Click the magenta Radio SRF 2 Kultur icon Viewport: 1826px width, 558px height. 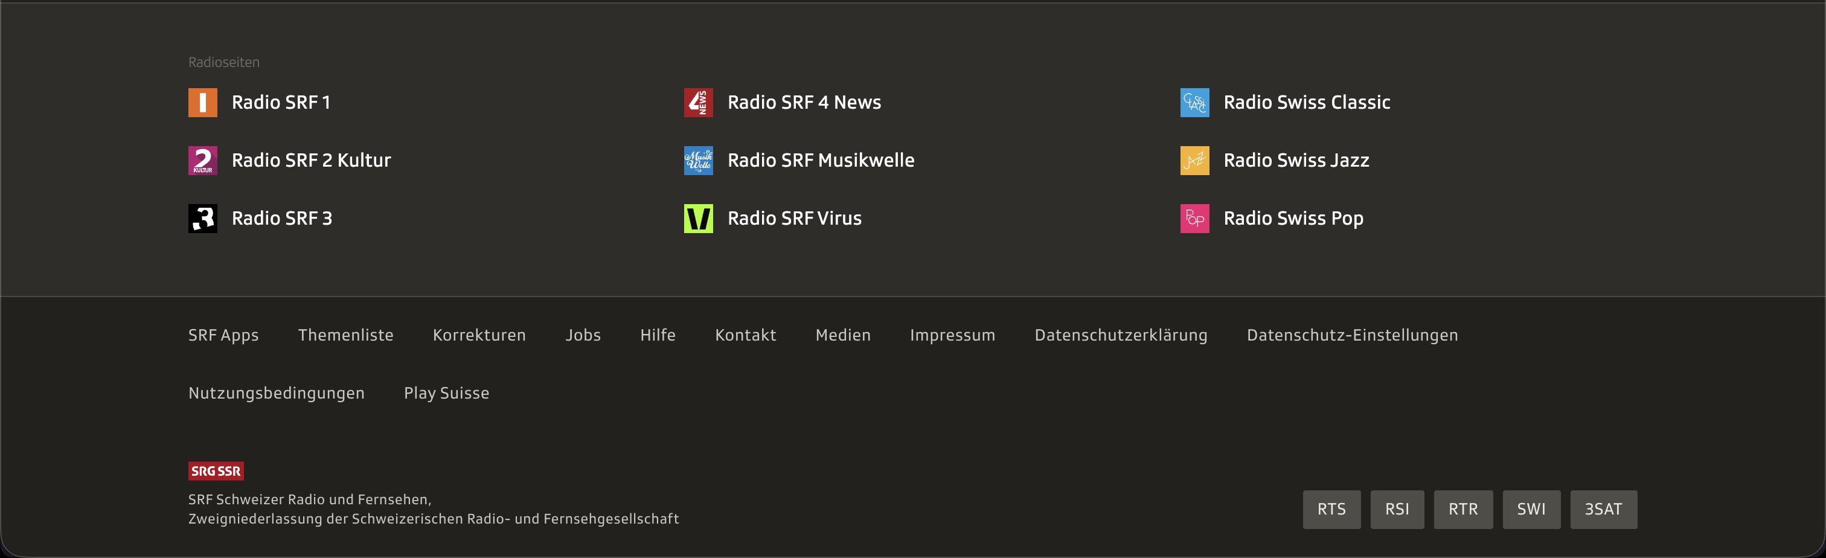(x=203, y=161)
